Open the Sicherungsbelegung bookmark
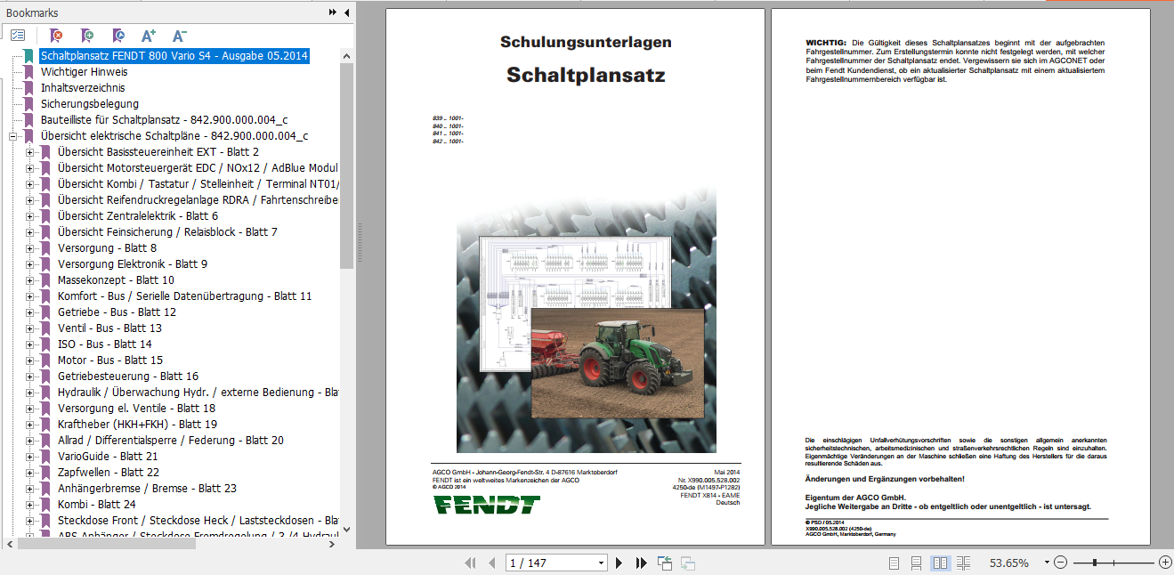The height and width of the screenshot is (575, 1174). 90,104
